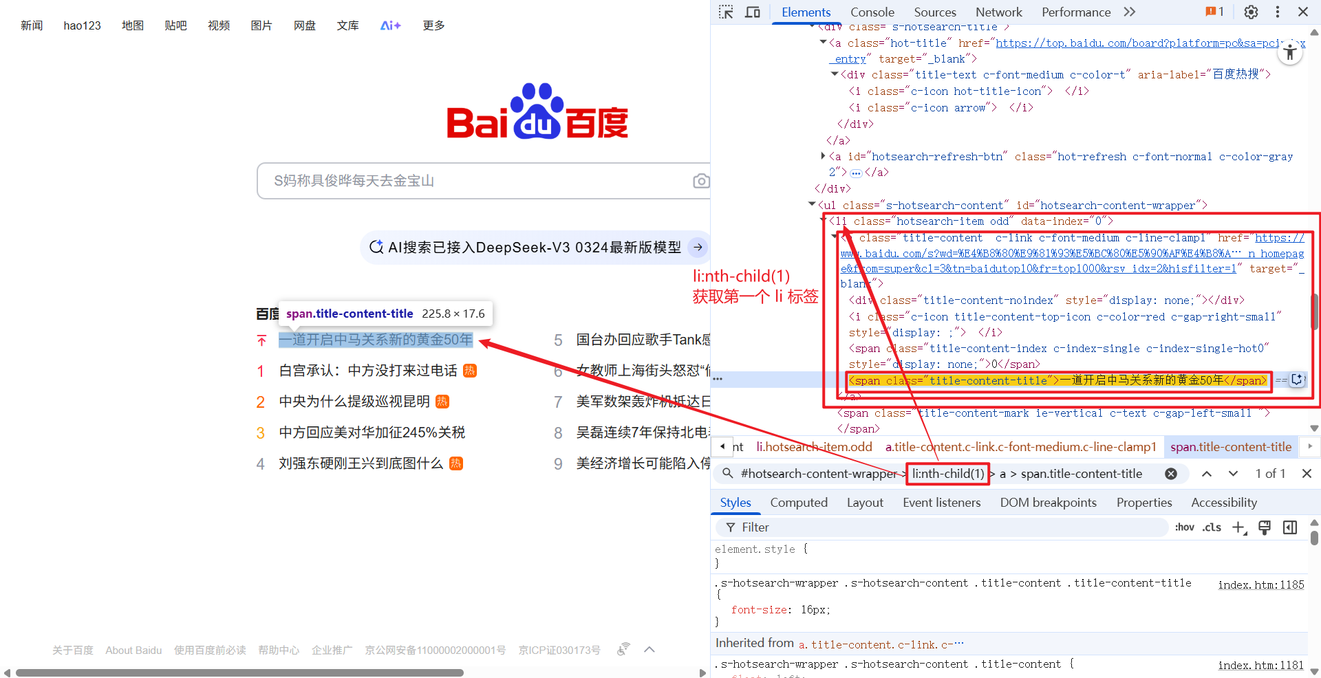Select the span.title-content-title DOM line

coord(1057,380)
